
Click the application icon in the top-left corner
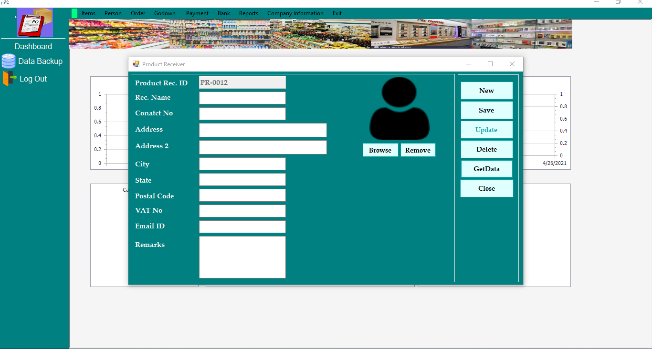(x=5, y=3)
